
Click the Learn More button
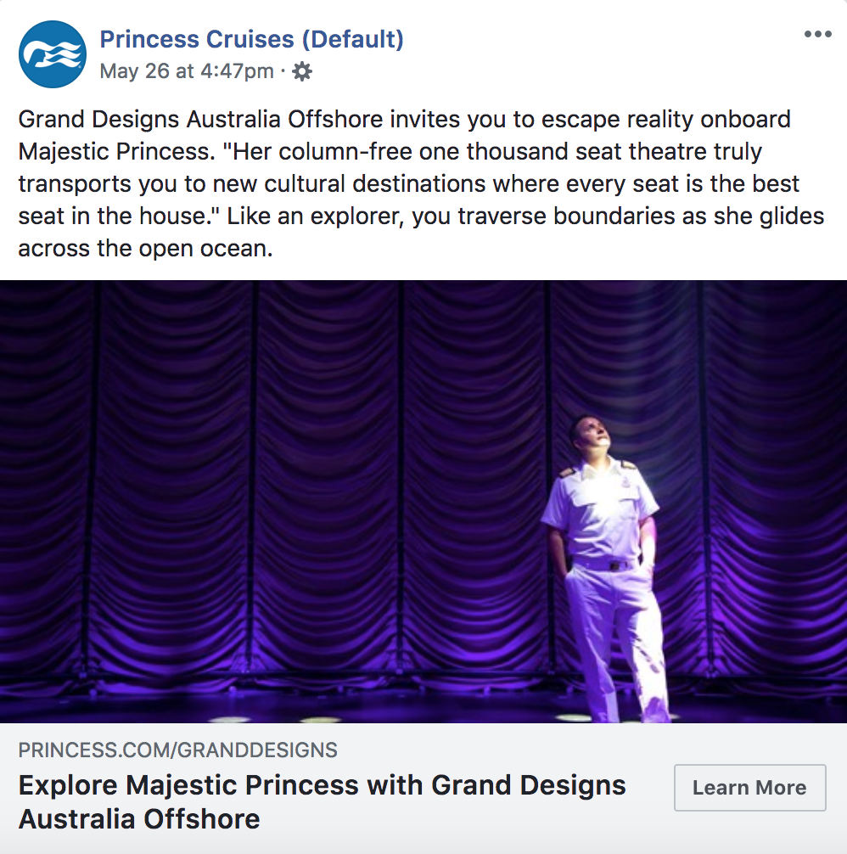[x=749, y=788]
